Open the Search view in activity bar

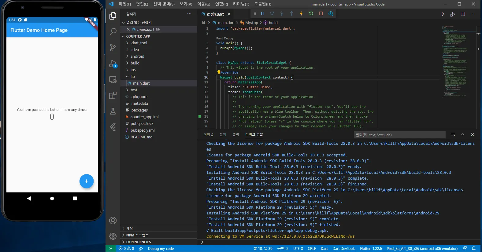113,31
